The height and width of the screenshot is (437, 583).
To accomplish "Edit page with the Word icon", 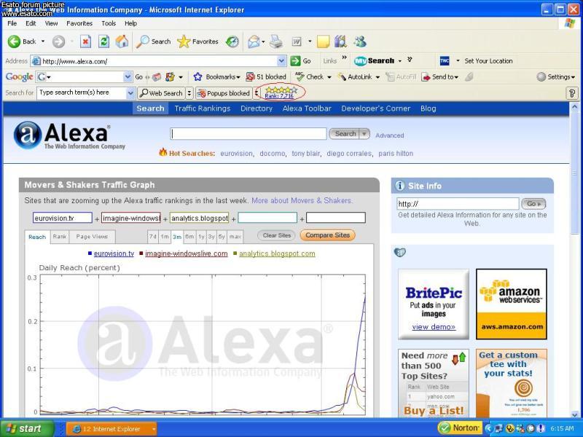I will (x=297, y=42).
